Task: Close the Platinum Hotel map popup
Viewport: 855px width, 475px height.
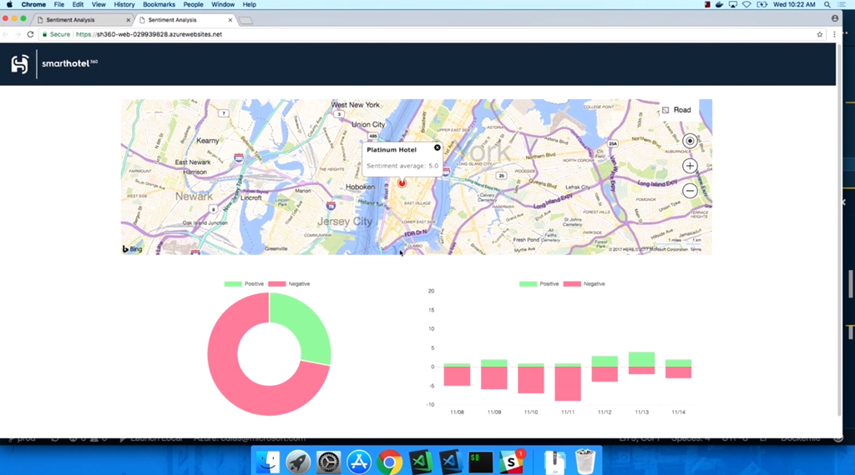Action: (438, 147)
